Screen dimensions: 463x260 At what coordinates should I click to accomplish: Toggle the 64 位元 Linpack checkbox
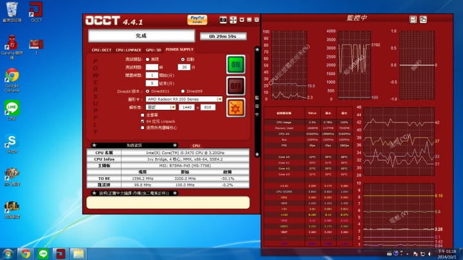point(143,121)
